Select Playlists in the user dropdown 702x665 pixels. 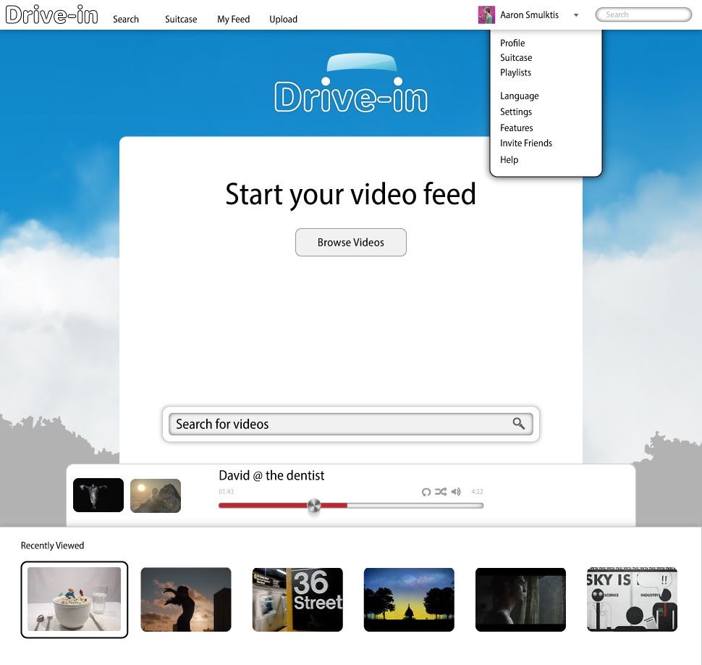point(515,72)
